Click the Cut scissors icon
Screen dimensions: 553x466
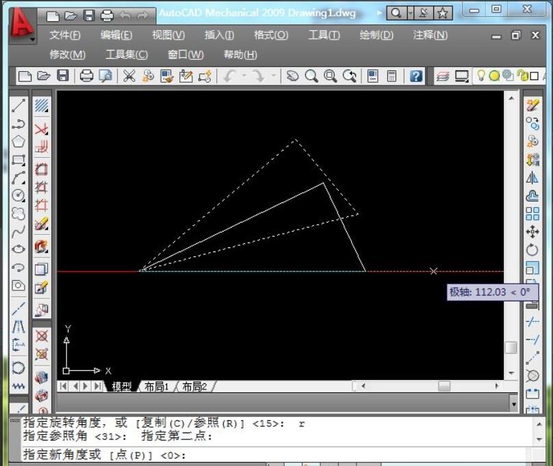point(129,76)
